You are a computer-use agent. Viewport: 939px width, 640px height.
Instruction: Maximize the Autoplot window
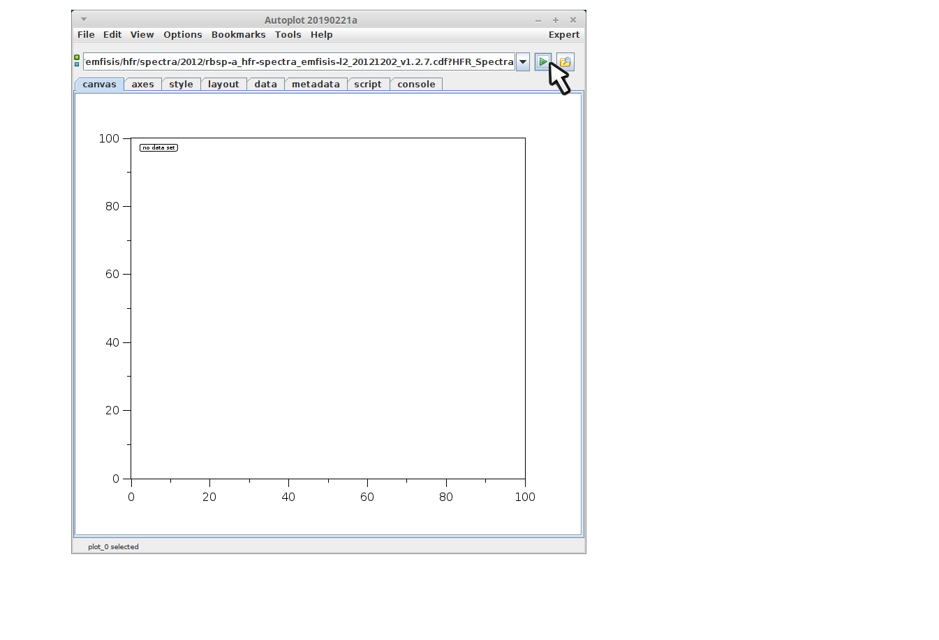[x=556, y=20]
